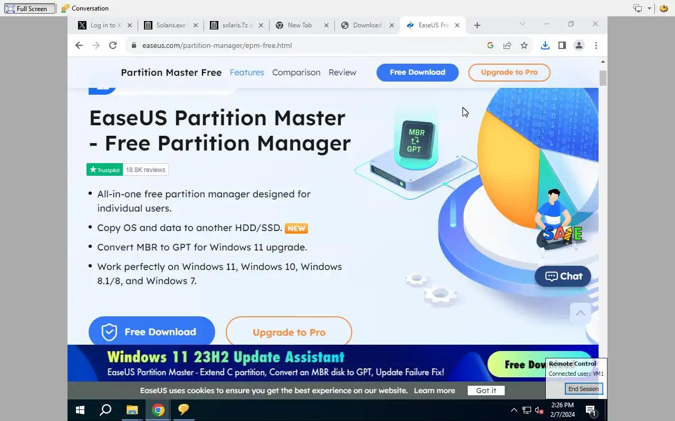Click large orange Upgrade to Pro button
Screen dimensions: 675x421
pyautogui.click(x=289, y=332)
